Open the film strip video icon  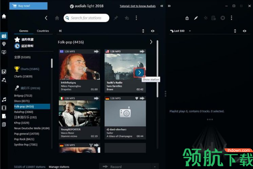(4, 108)
